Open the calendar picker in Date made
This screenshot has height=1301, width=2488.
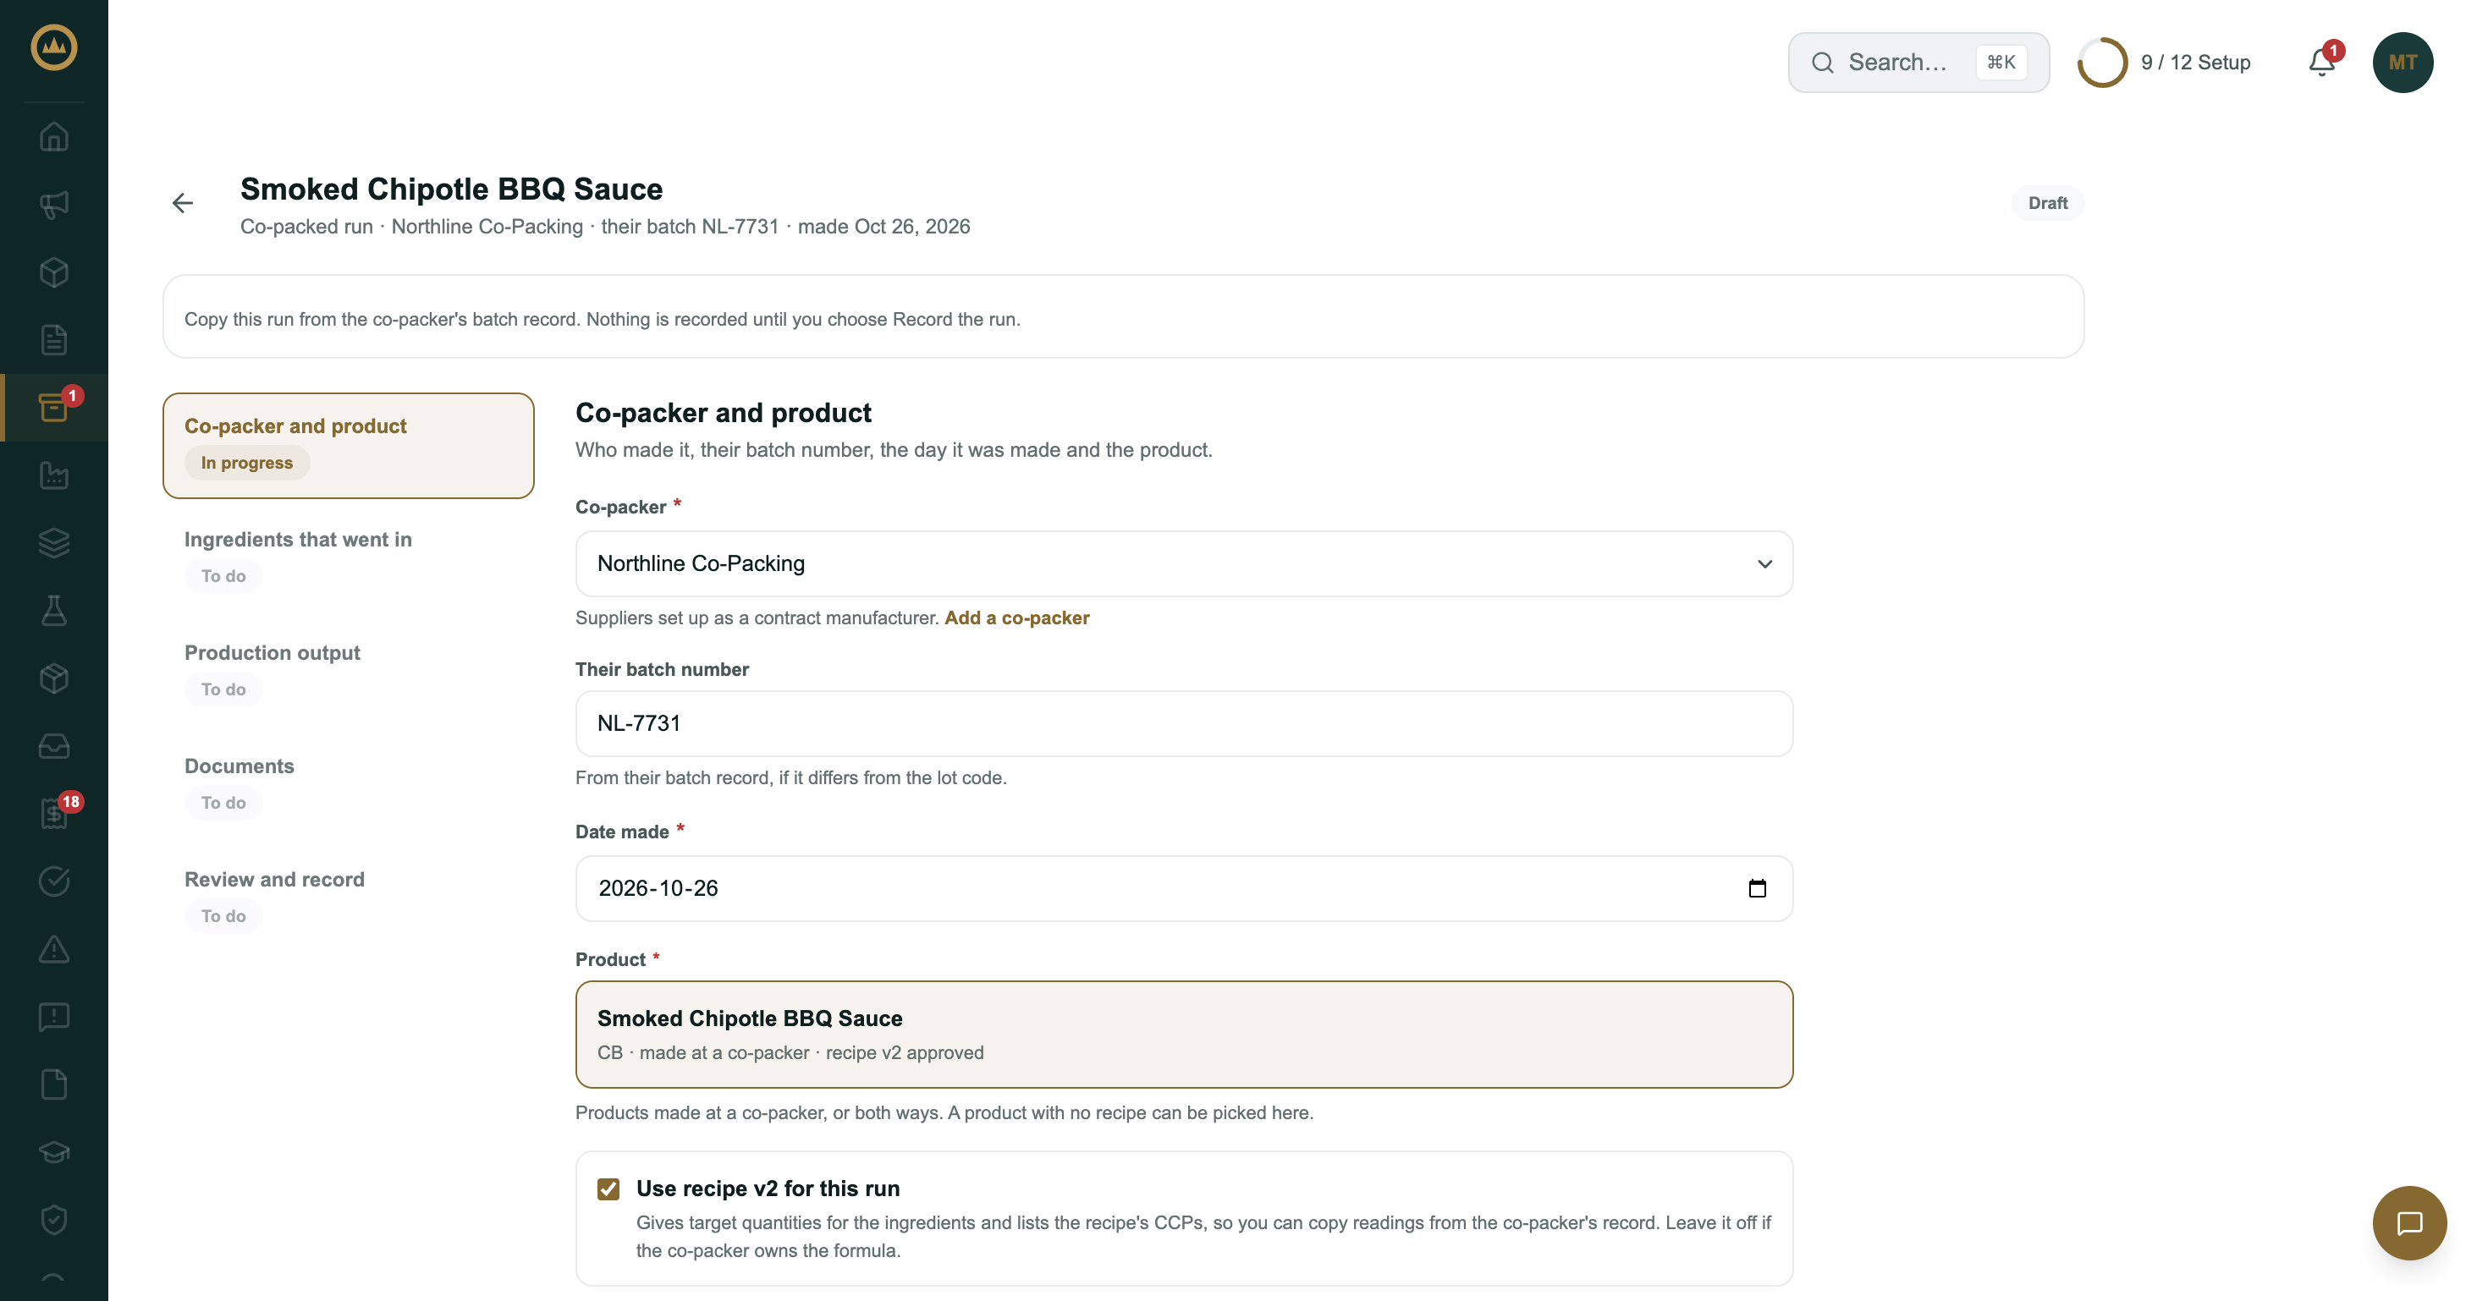pos(1757,888)
